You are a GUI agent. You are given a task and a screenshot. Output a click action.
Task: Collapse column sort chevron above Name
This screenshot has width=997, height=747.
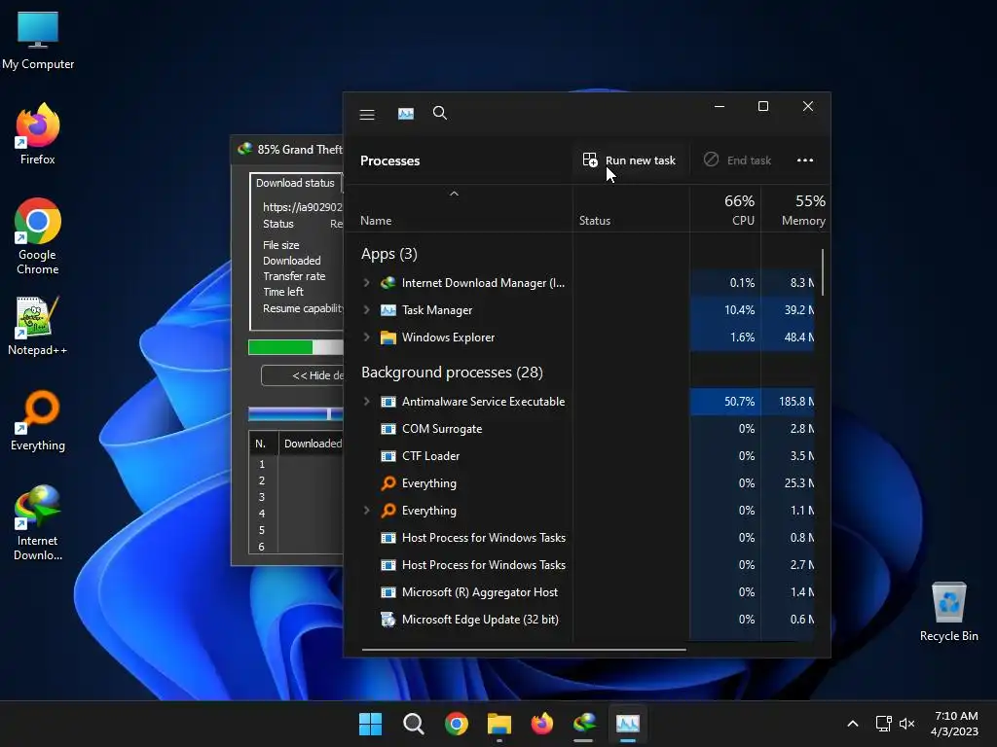pos(454,194)
